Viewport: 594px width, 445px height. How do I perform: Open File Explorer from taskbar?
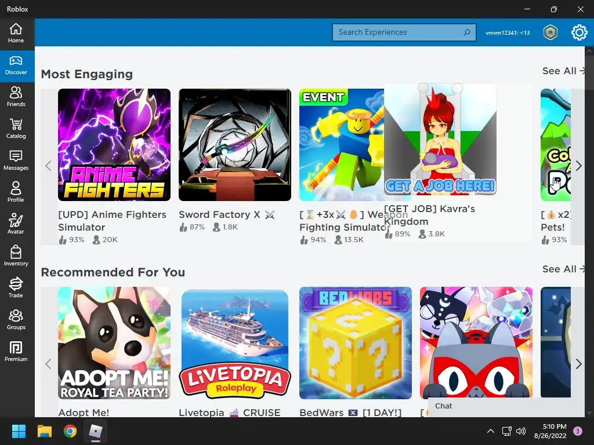click(x=44, y=431)
